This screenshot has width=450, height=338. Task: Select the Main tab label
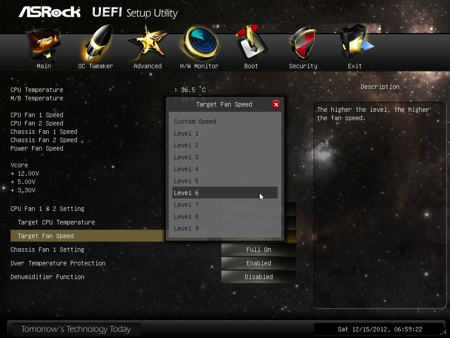(44, 66)
